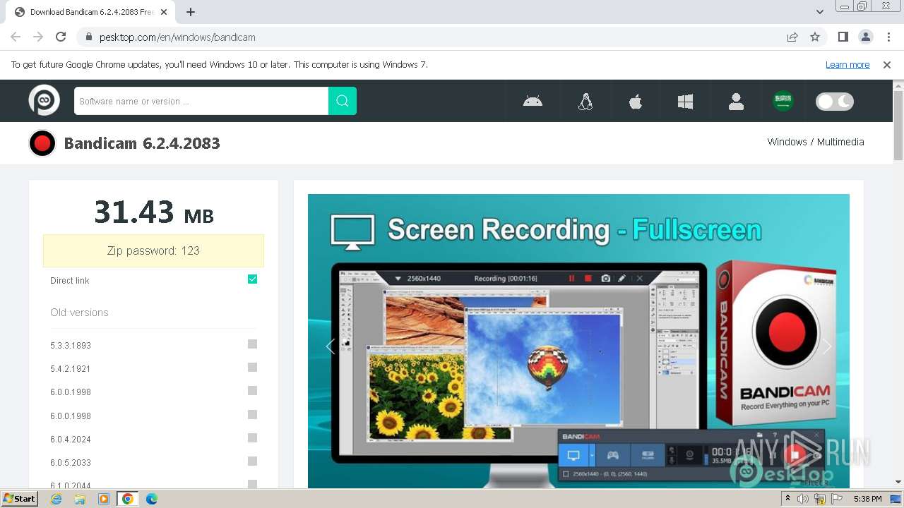Screen dimensions: 904x508
Task: Go back to previous page
Action: [x=16, y=37]
